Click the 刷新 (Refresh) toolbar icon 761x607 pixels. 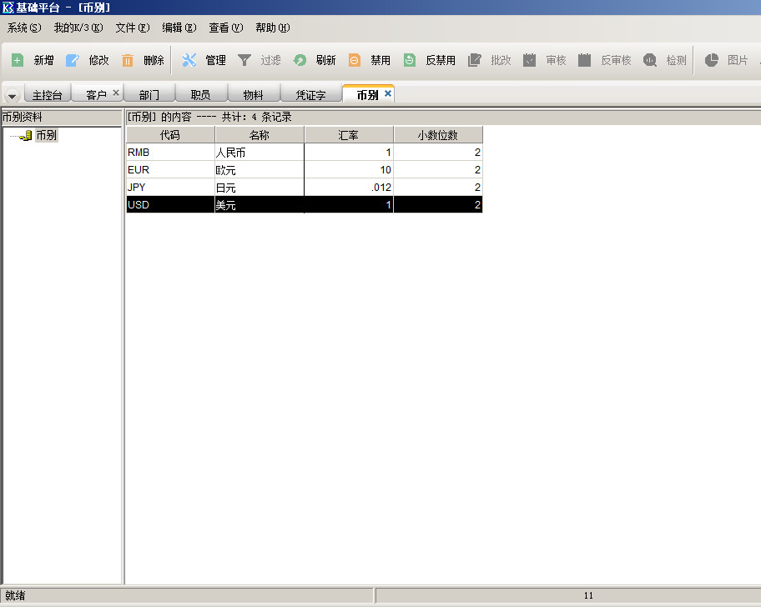[x=300, y=60]
